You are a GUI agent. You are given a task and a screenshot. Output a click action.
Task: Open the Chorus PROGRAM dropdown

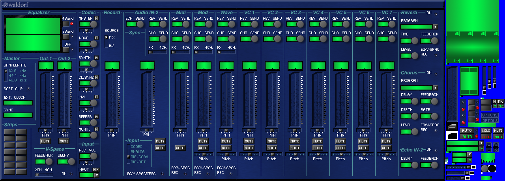(x=435, y=88)
